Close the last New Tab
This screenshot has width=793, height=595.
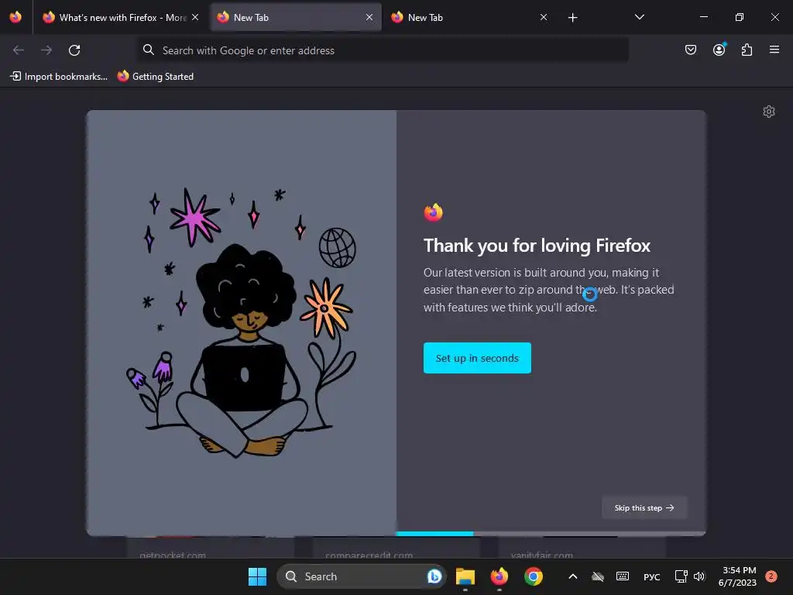[x=544, y=17]
